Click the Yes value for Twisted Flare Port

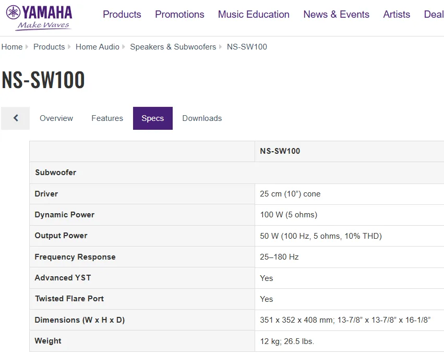pos(267,299)
